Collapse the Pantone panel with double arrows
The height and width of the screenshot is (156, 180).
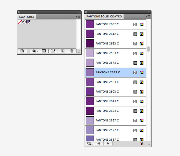(x=149, y=12)
